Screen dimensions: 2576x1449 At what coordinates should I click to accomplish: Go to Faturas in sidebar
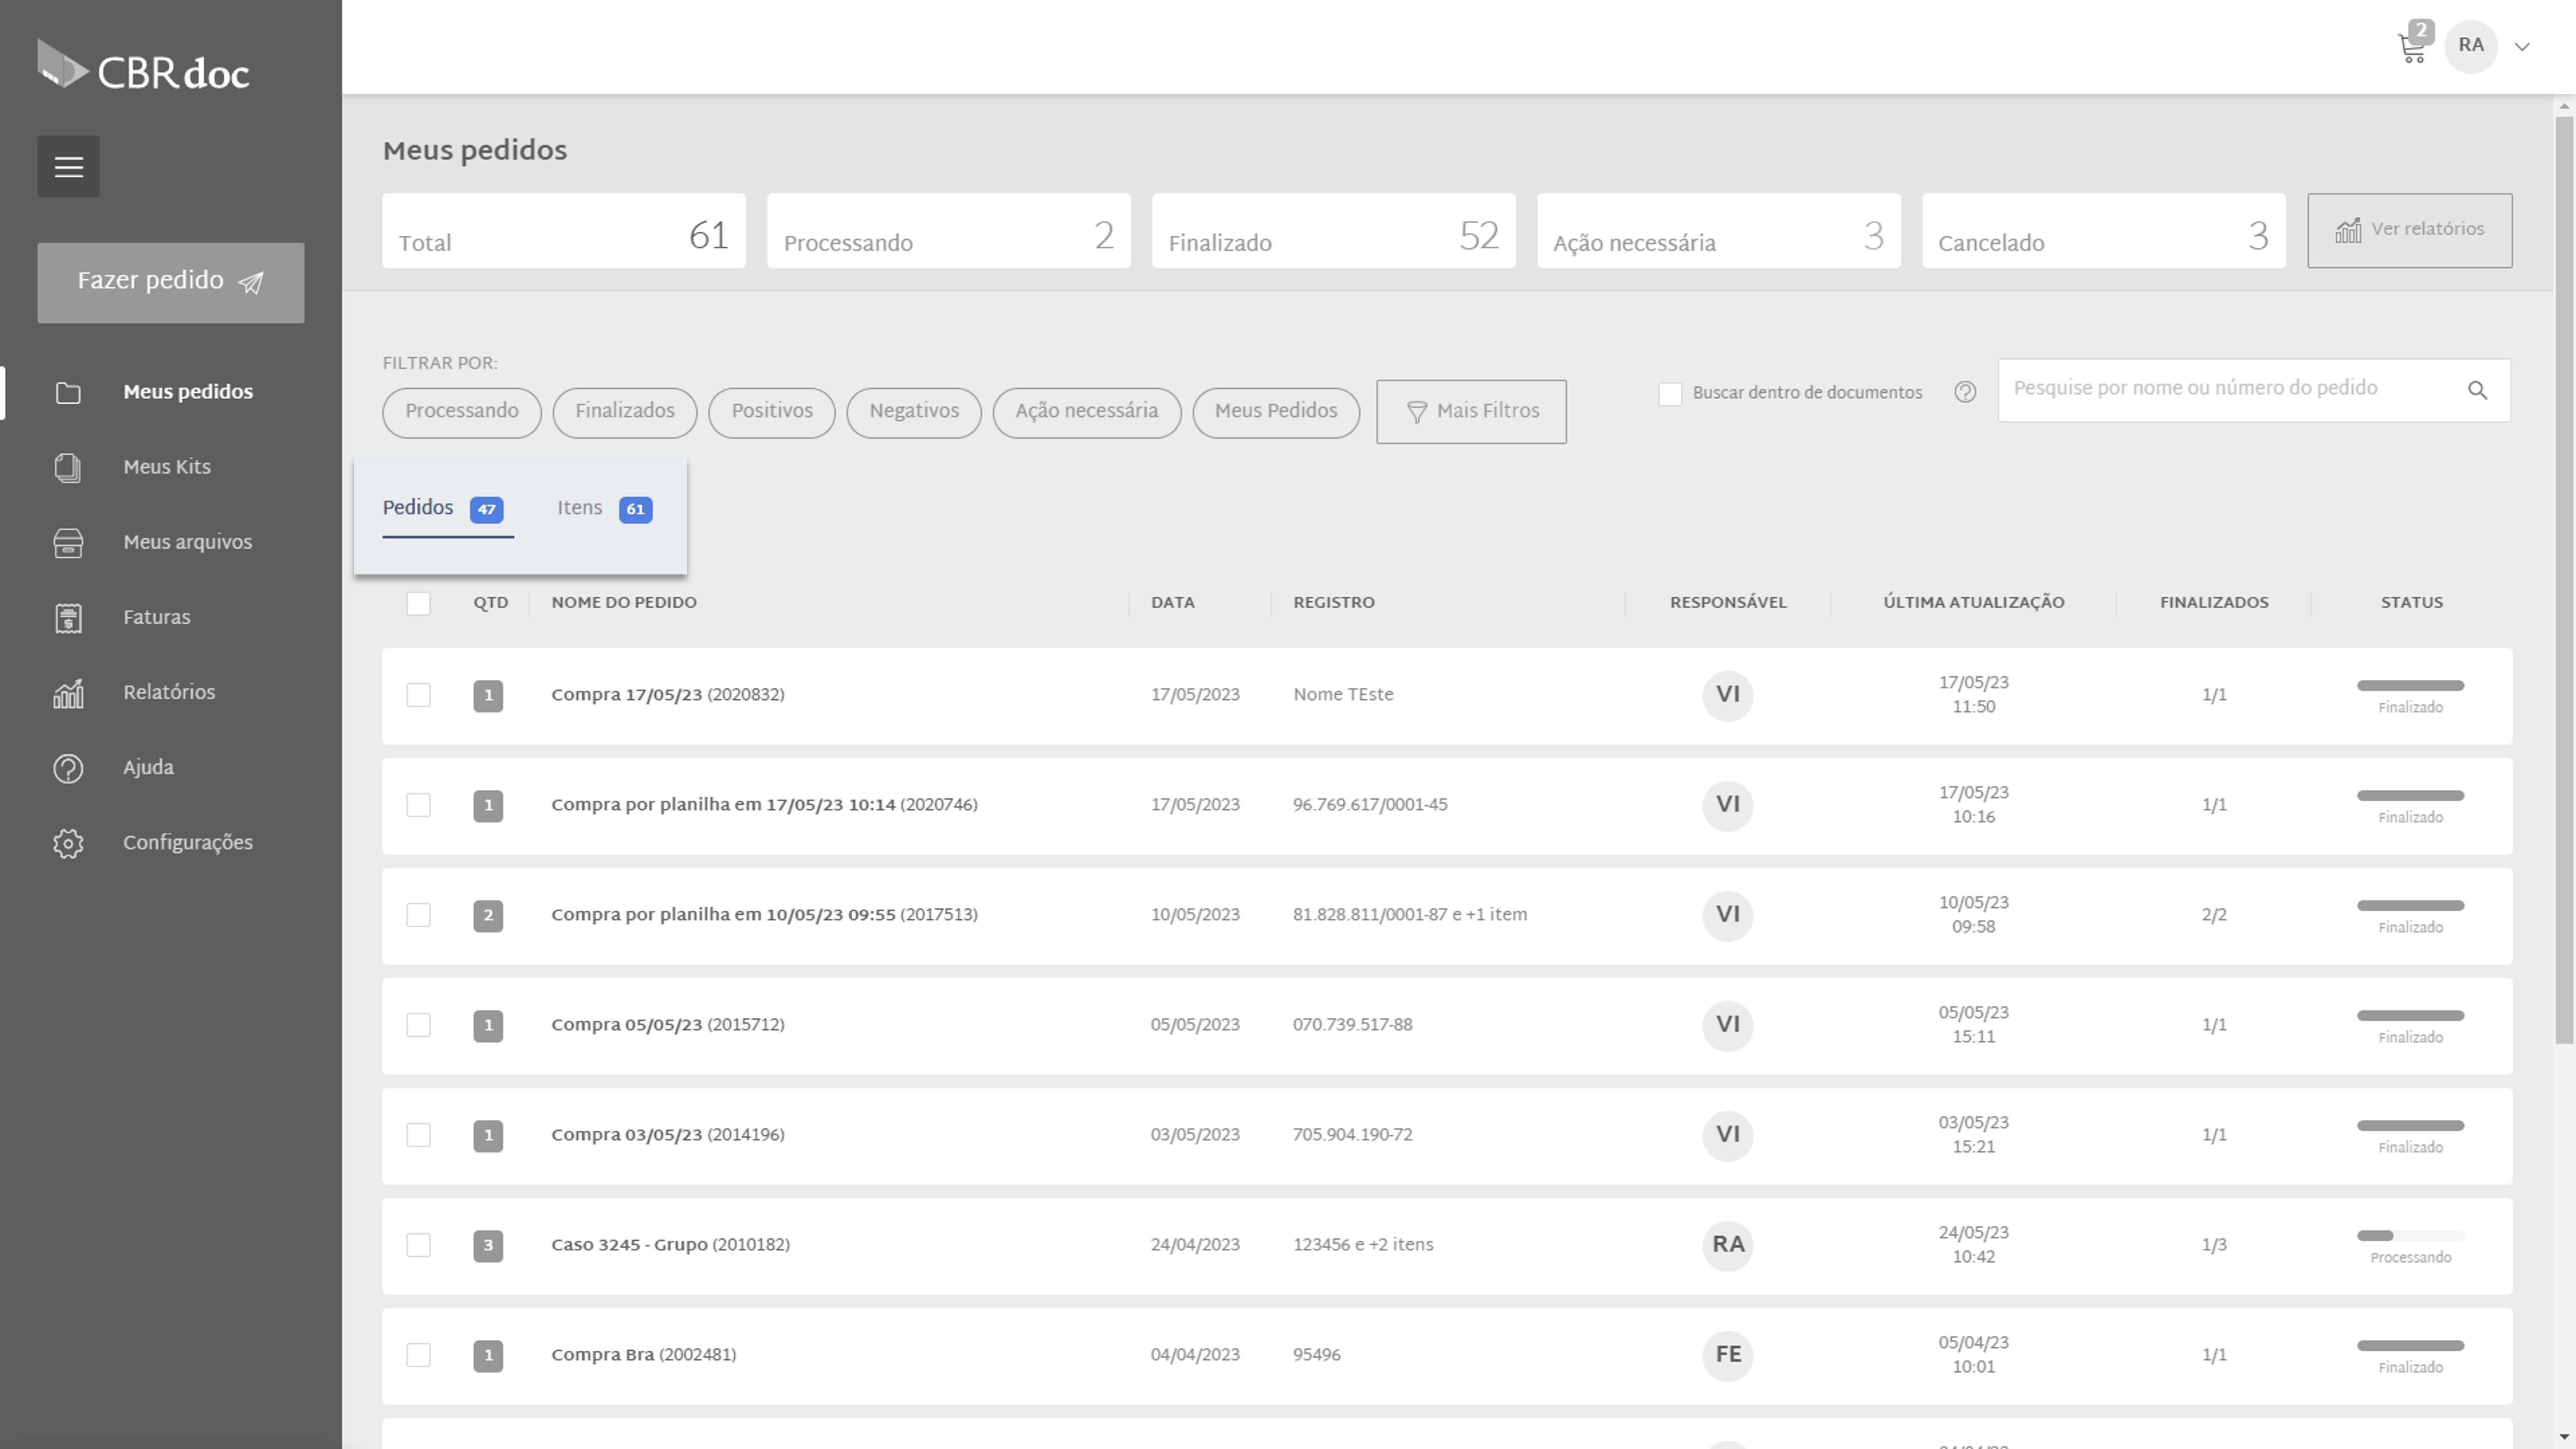click(x=156, y=617)
